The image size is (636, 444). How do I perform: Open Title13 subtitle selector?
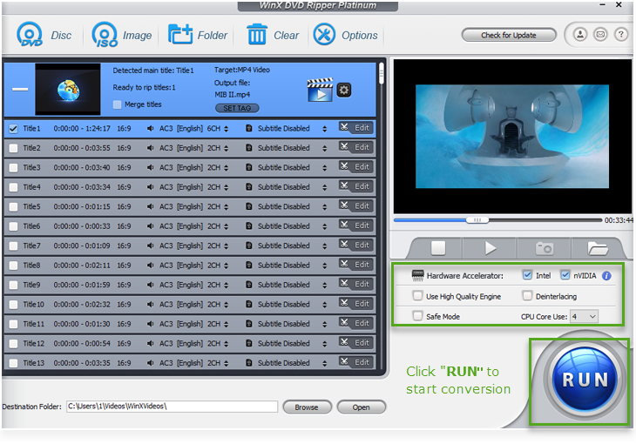coord(324,363)
